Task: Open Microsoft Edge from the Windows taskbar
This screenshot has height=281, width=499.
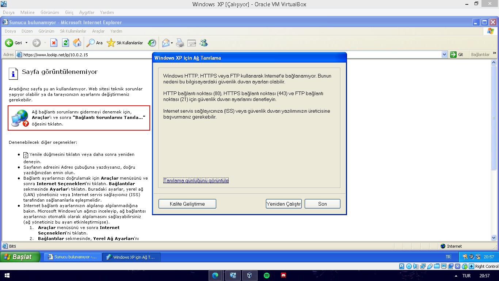Action: coord(215,276)
